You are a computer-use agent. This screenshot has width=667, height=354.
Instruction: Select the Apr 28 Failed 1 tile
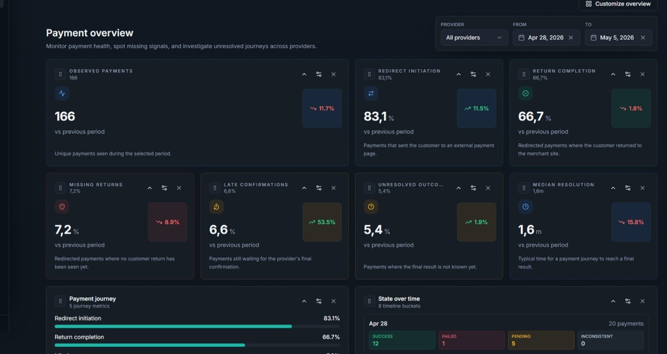point(472,340)
